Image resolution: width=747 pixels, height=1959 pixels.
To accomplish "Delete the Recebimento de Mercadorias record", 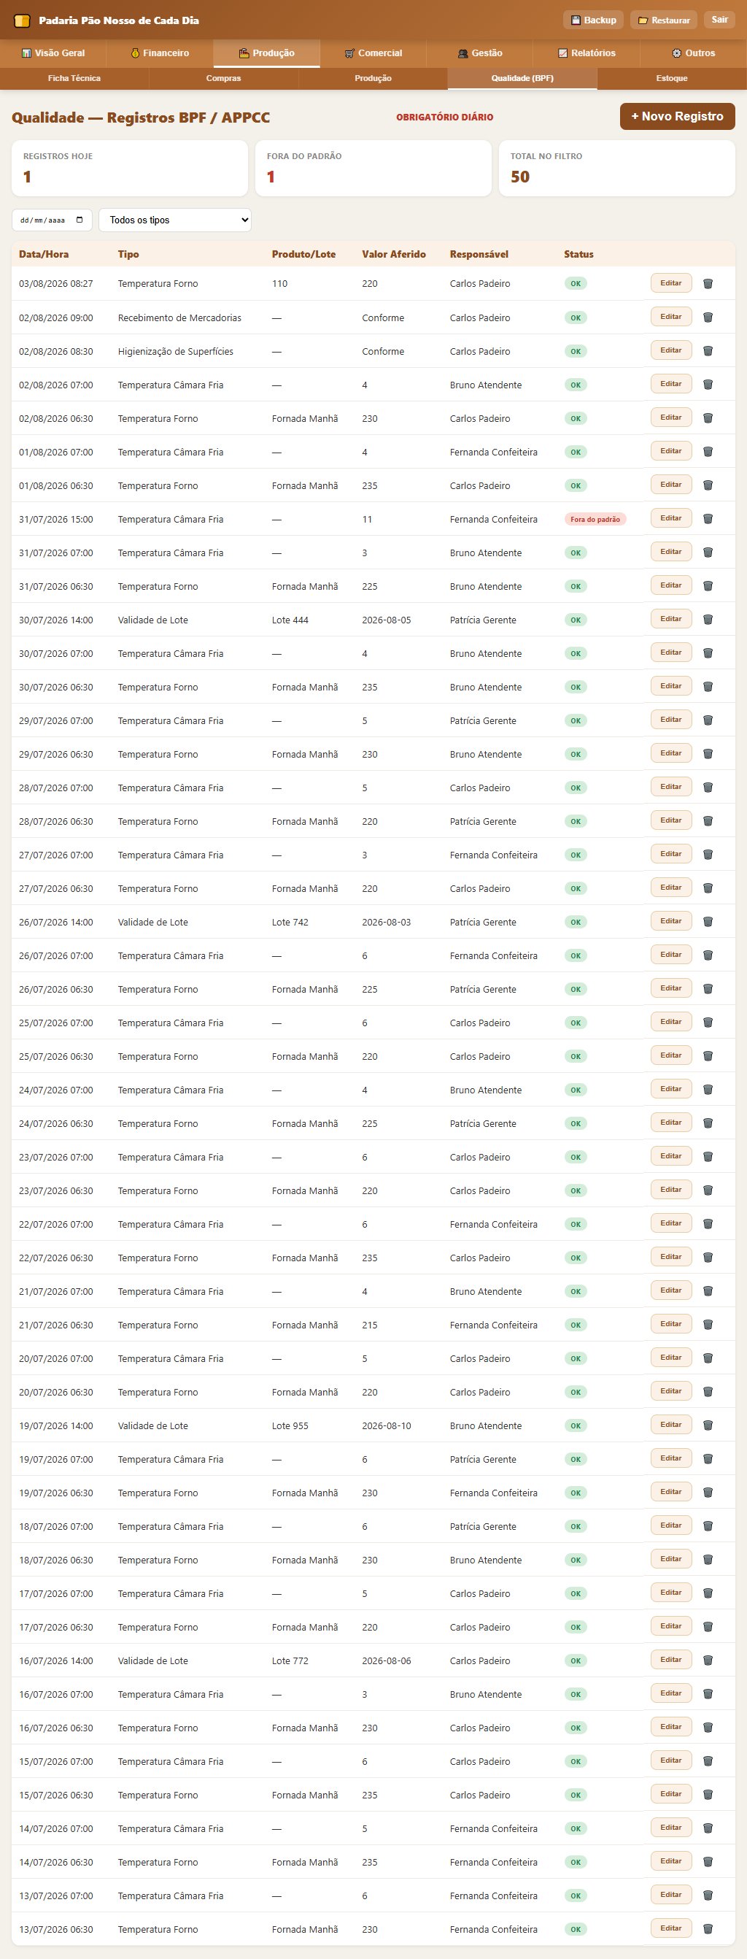I will click(708, 317).
